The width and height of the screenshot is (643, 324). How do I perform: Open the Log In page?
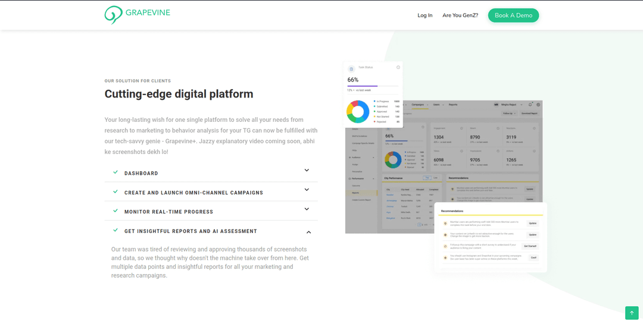(425, 15)
